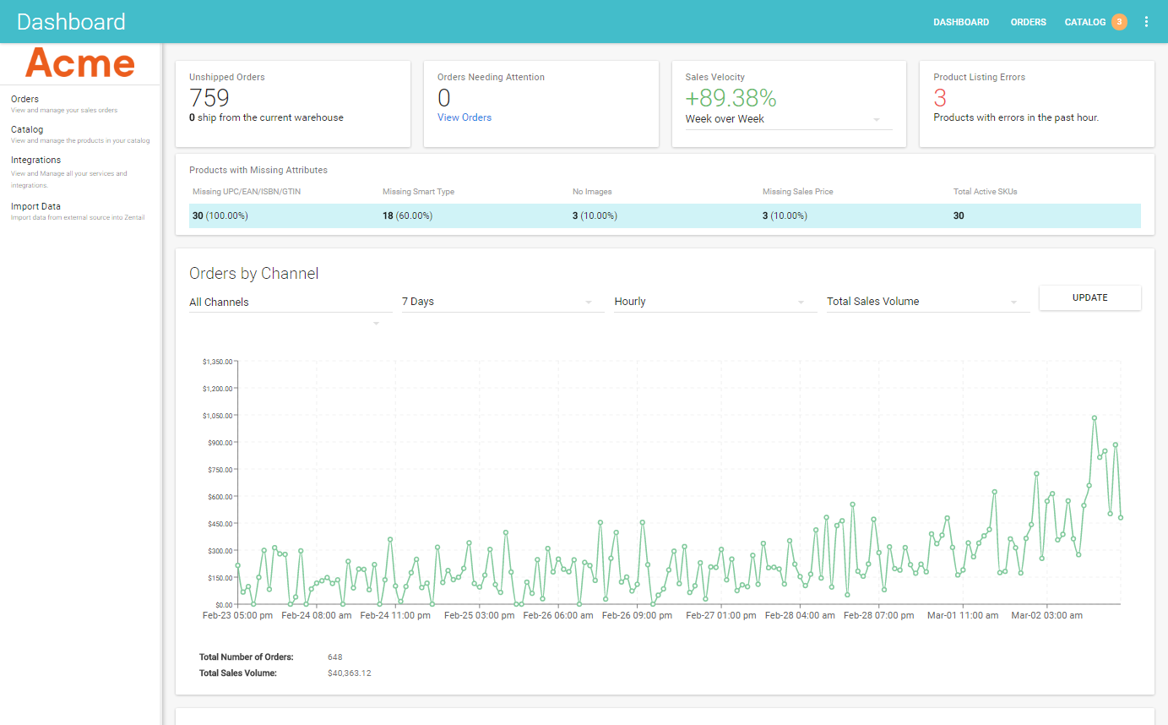Viewport: 1168px width, 725px height.
Task: Click the Total Active SKUs column header
Action: point(986,192)
